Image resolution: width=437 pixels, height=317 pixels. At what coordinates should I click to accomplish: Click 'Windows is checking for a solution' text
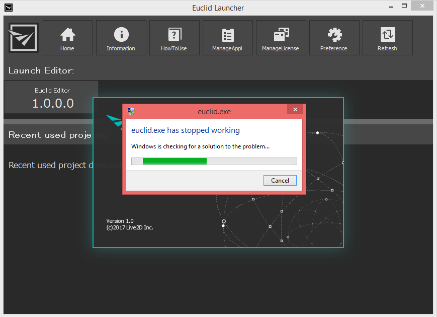pos(200,146)
